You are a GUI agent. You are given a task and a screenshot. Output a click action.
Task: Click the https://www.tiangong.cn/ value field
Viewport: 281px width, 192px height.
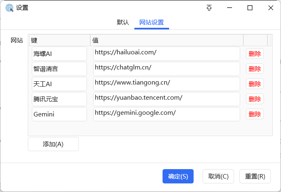pyautogui.click(x=167, y=84)
